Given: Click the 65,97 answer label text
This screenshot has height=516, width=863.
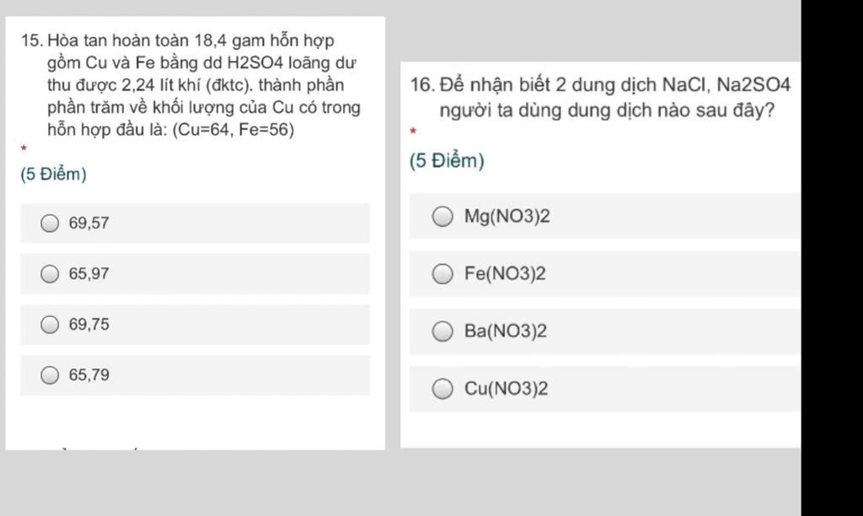Looking at the screenshot, I should pyautogui.click(x=89, y=274).
